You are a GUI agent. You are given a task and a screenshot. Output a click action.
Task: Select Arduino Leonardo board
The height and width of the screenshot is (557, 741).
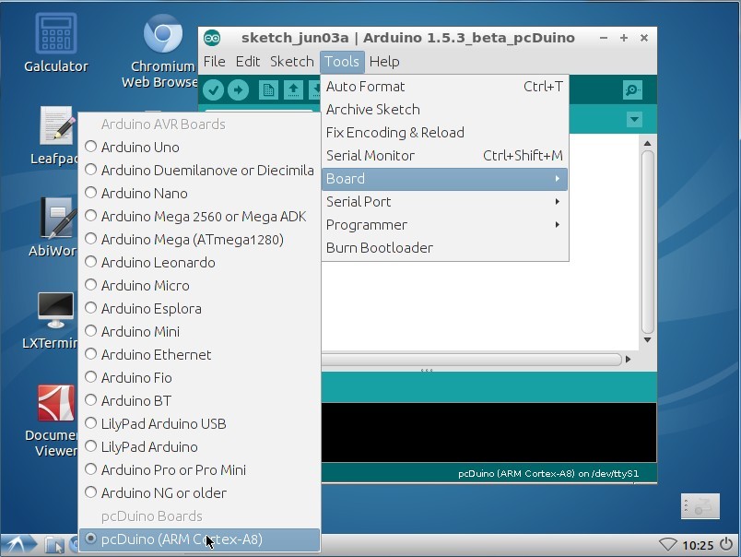(199, 263)
